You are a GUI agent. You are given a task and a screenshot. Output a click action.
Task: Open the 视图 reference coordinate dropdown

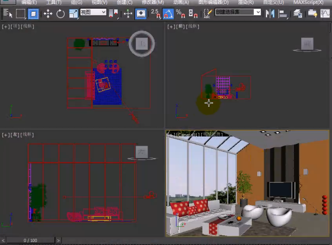click(93, 12)
